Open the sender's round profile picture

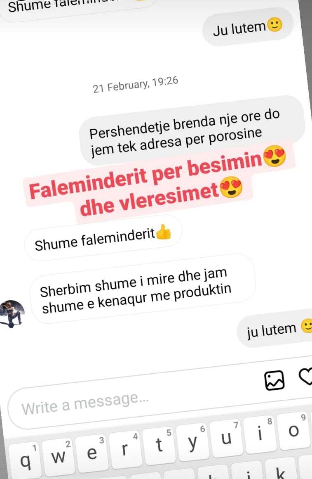pyautogui.click(x=12, y=314)
